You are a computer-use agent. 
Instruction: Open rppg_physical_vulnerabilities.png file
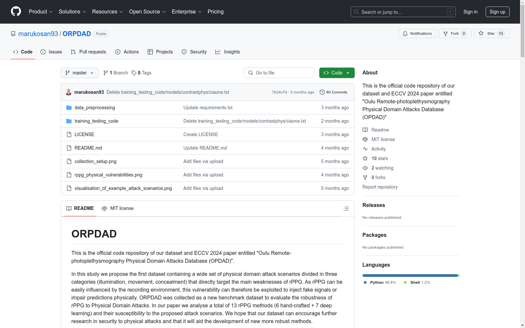click(109, 175)
